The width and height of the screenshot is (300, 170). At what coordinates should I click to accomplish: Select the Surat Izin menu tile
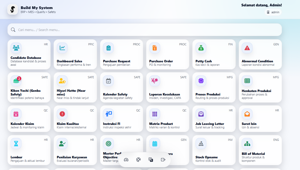pyautogui.click(x=260, y=119)
